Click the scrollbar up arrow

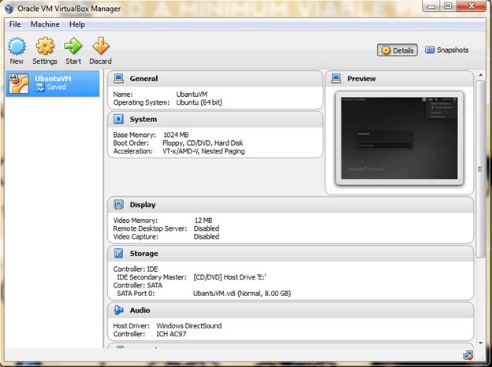pos(480,76)
